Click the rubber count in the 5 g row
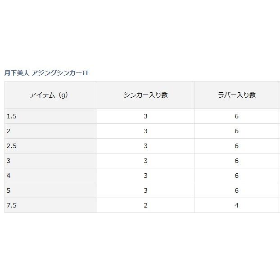Viewport: 280px width, 280px height. pyautogui.click(x=236, y=190)
